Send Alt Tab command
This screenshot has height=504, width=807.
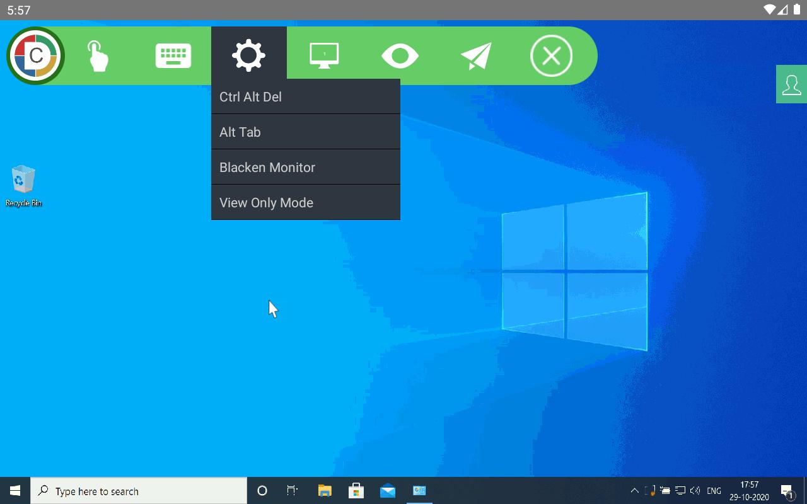pos(306,132)
